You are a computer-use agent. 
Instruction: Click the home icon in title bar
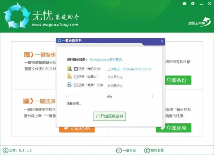pos(184,4)
